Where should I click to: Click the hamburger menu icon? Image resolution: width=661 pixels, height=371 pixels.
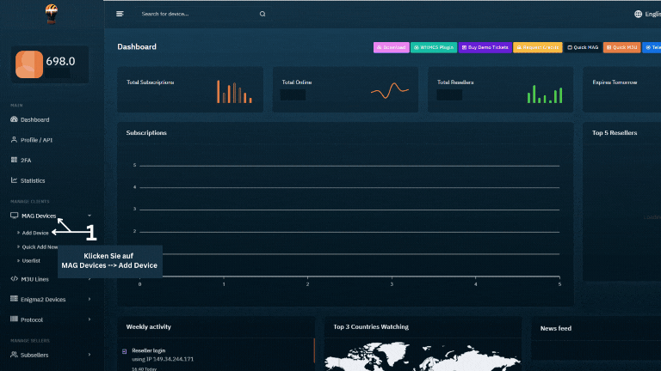click(120, 14)
